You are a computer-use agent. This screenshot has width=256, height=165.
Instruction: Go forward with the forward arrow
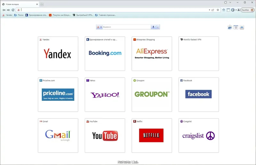click(x=8, y=10)
